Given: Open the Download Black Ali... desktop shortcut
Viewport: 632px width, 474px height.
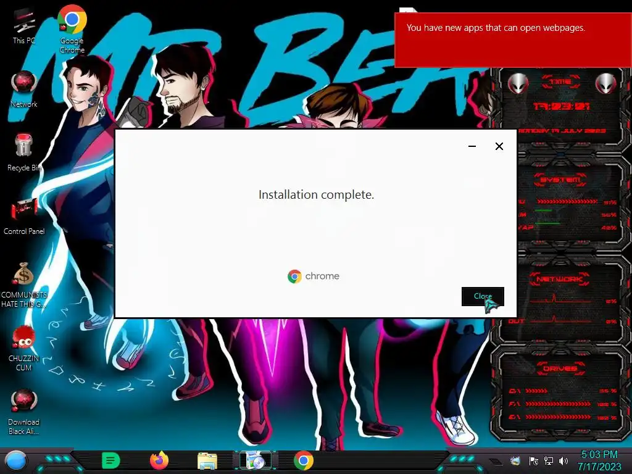Looking at the screenshot, I should coord(24,412).
